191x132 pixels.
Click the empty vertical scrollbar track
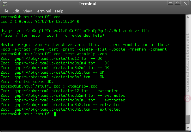click(188, 67)
